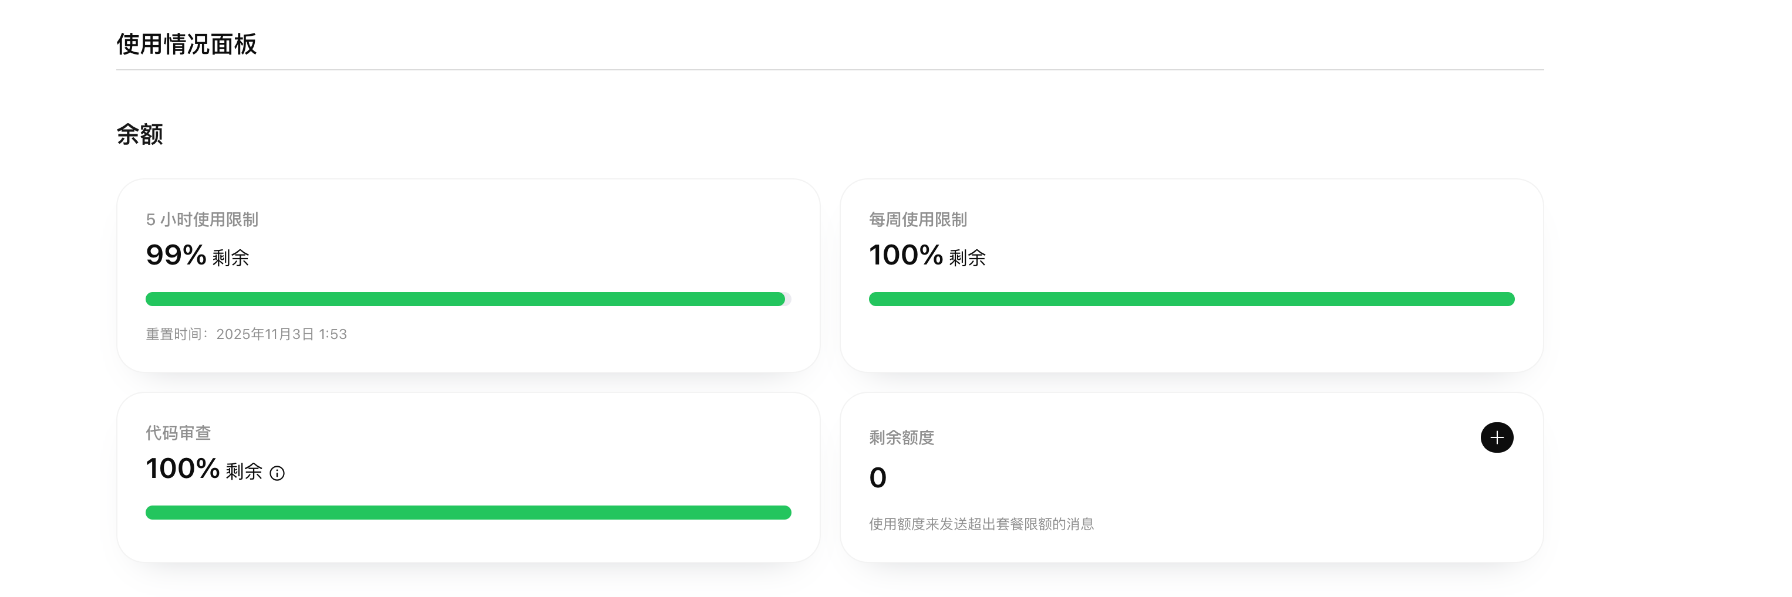
Task: Click the 5 小时使用限制 label
Action: coord(202,219)
